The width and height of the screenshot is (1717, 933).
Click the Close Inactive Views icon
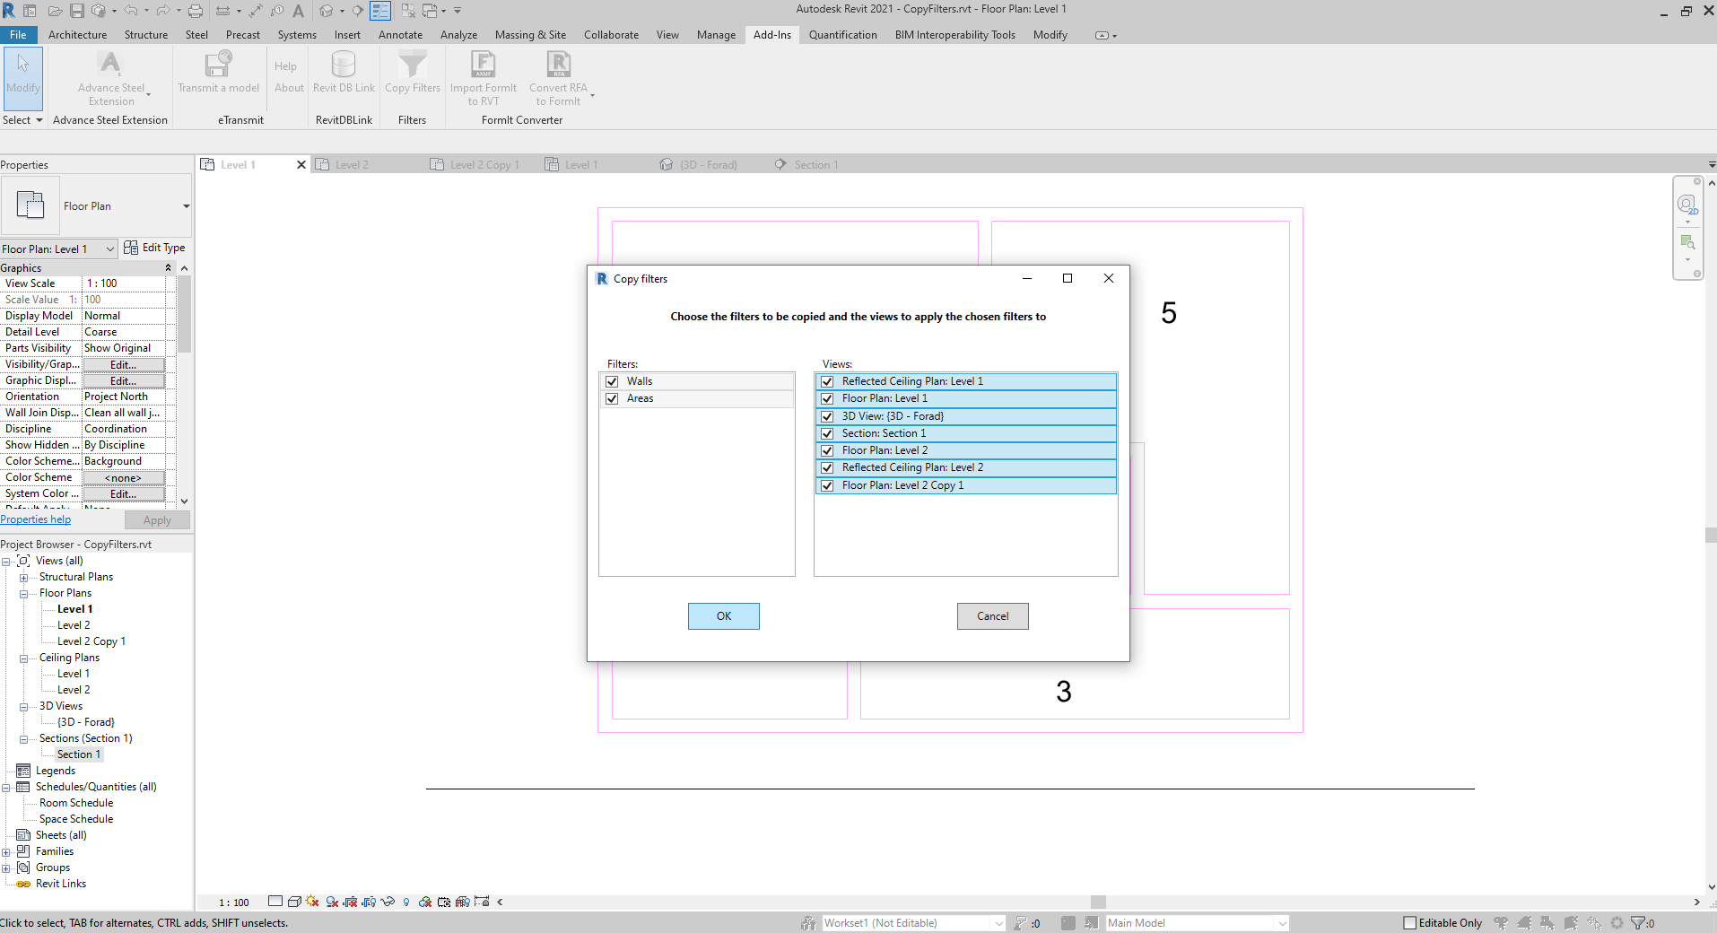click(x=408, y=11)
